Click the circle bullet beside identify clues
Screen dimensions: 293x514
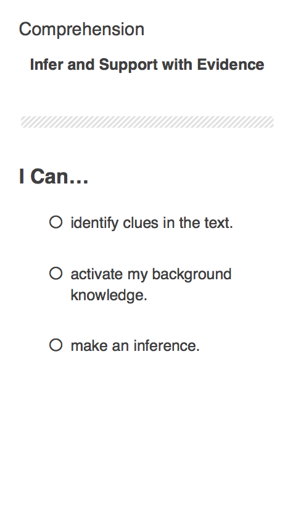click(x=56, y=222)
